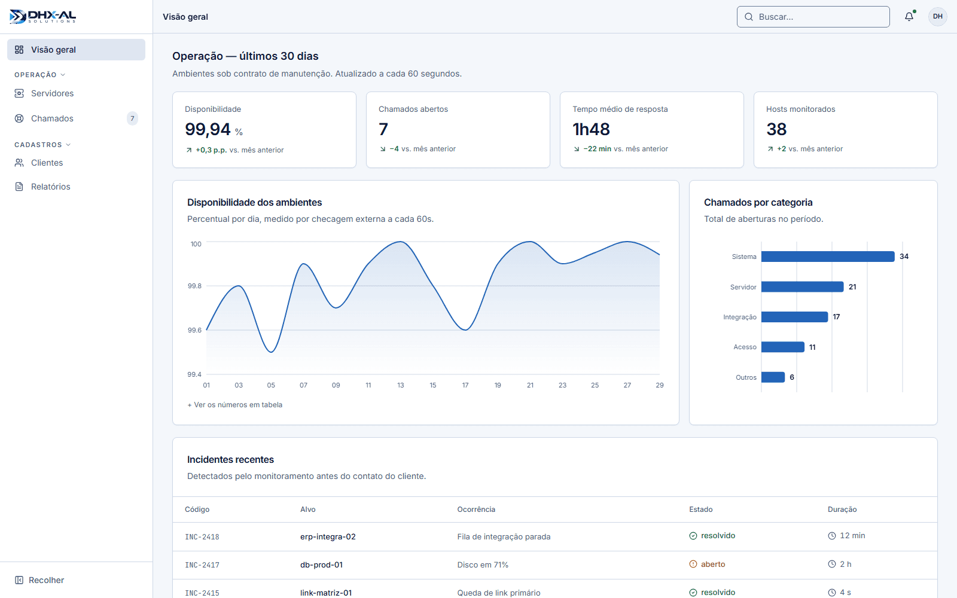Open Relatórios page from sidebar
This screenshot has width=957, height=598.
tap(76, 187)
